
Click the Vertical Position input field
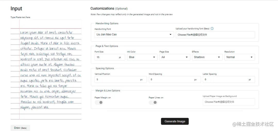click(x=117, y=80)
